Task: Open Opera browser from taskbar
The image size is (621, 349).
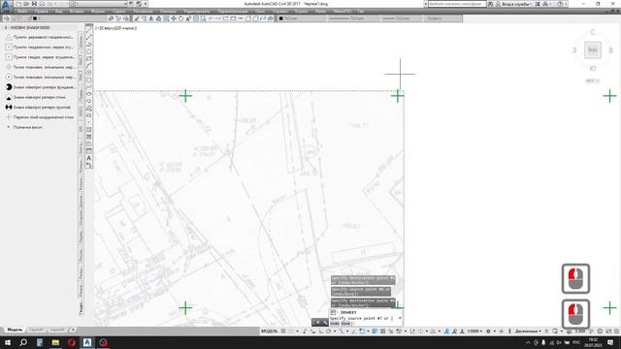Action: click(71, 342)
